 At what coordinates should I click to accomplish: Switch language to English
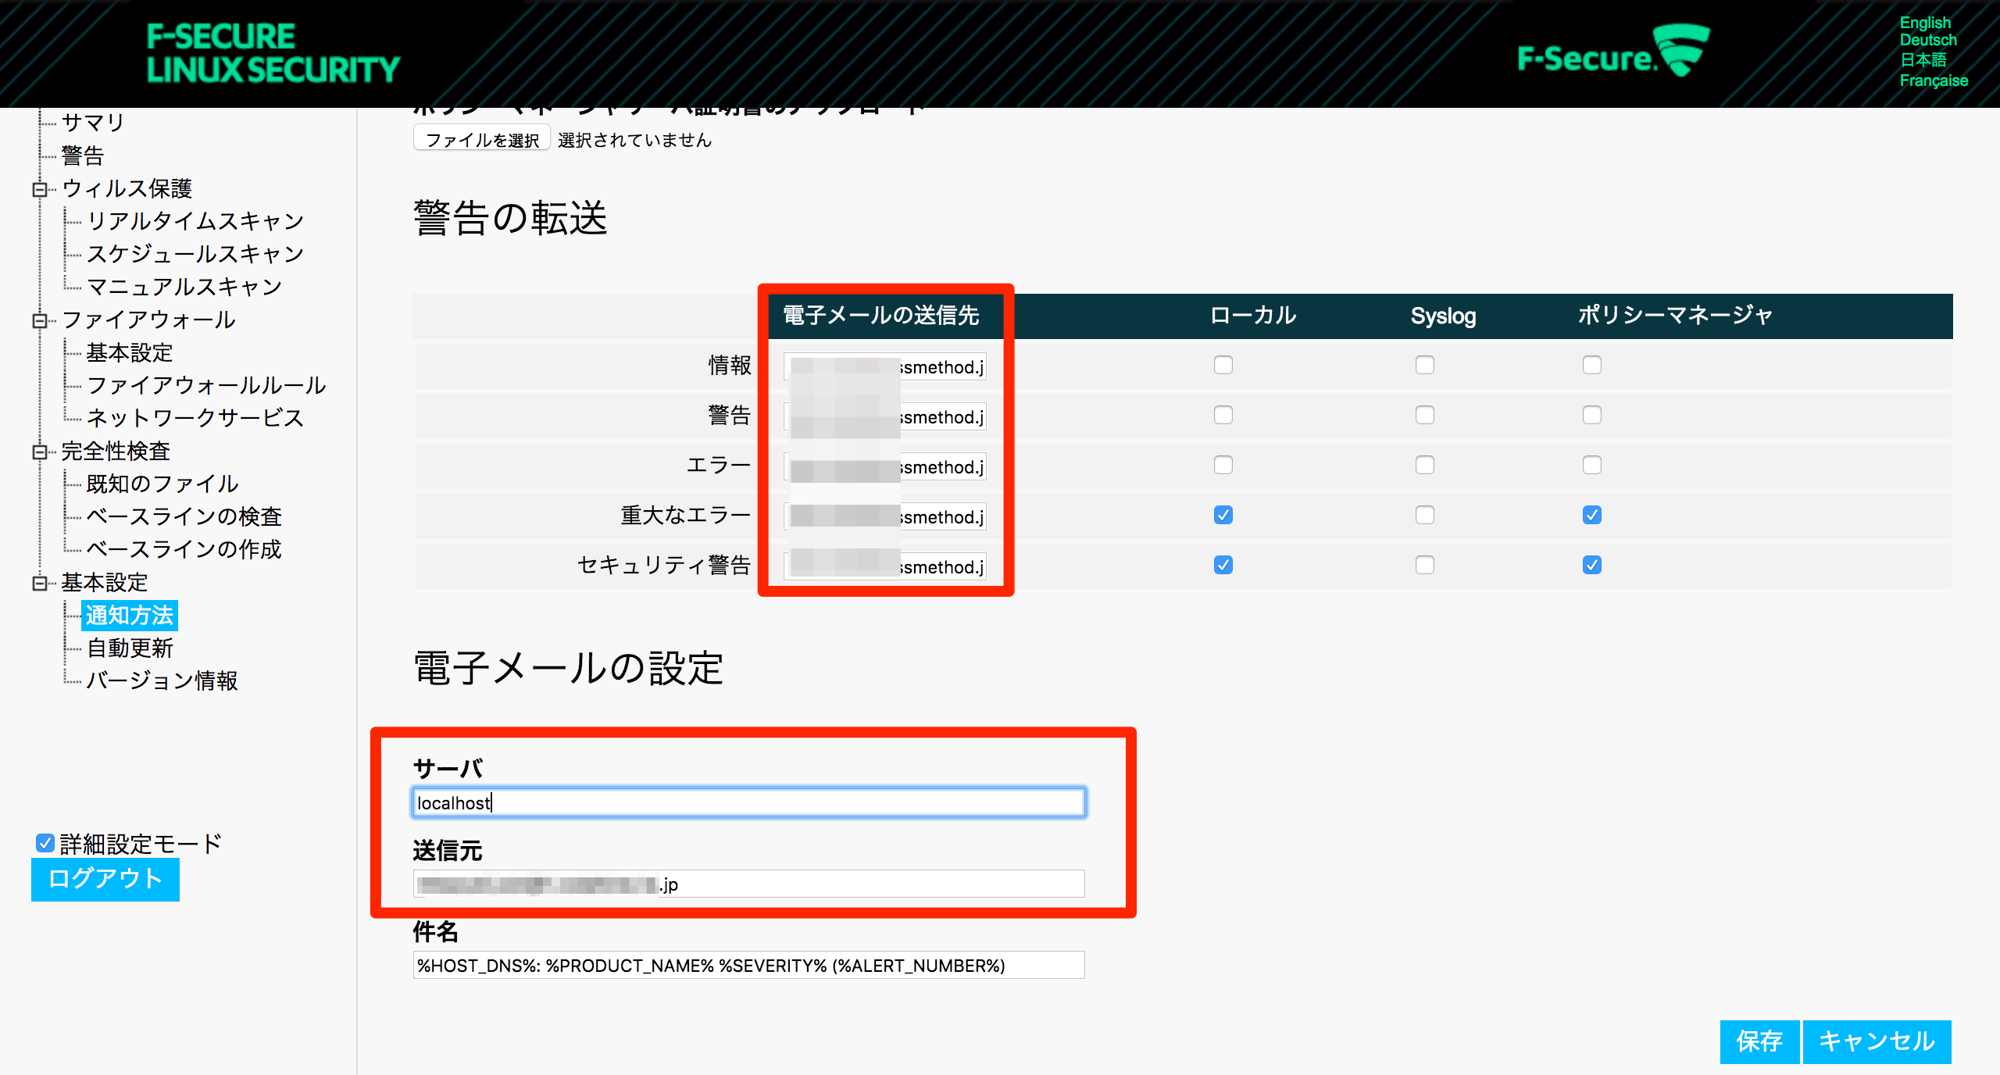(1925, 23)
